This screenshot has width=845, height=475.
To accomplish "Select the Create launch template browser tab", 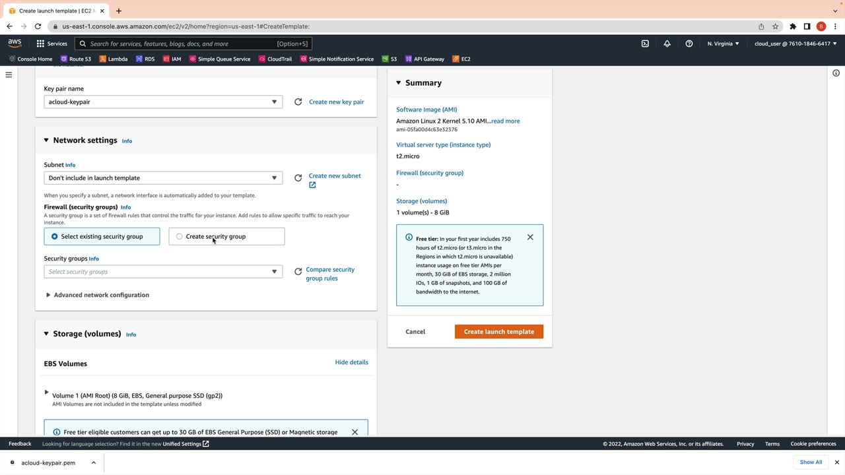I will (56, 11).
